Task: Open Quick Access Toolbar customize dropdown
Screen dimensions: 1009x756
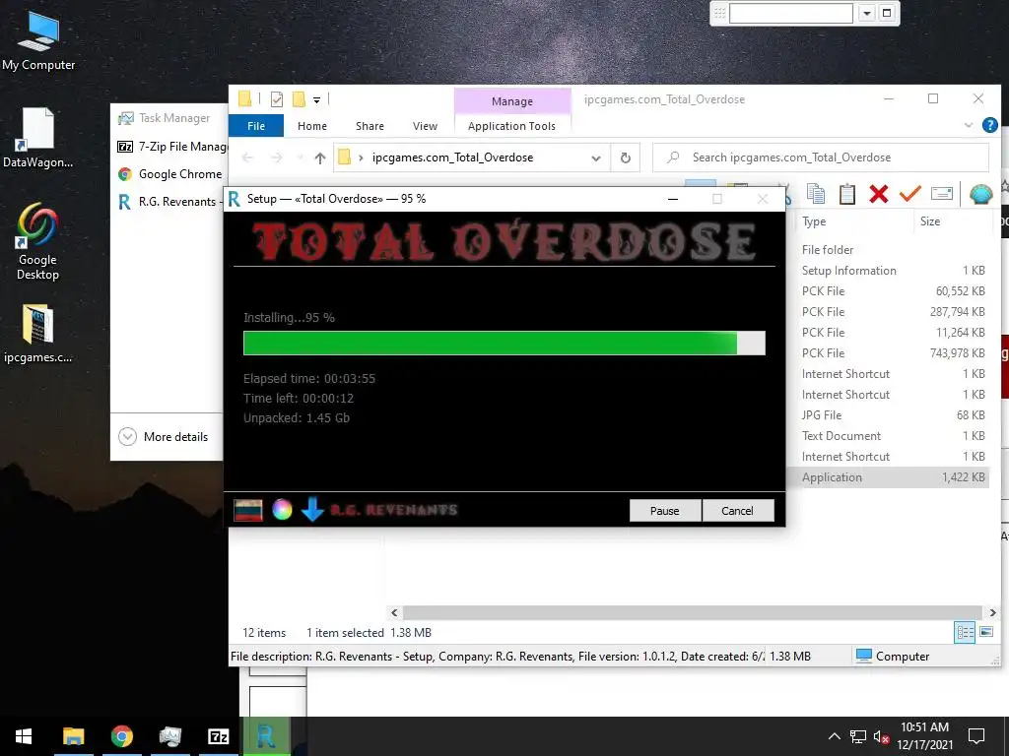Action: [316, 99]
